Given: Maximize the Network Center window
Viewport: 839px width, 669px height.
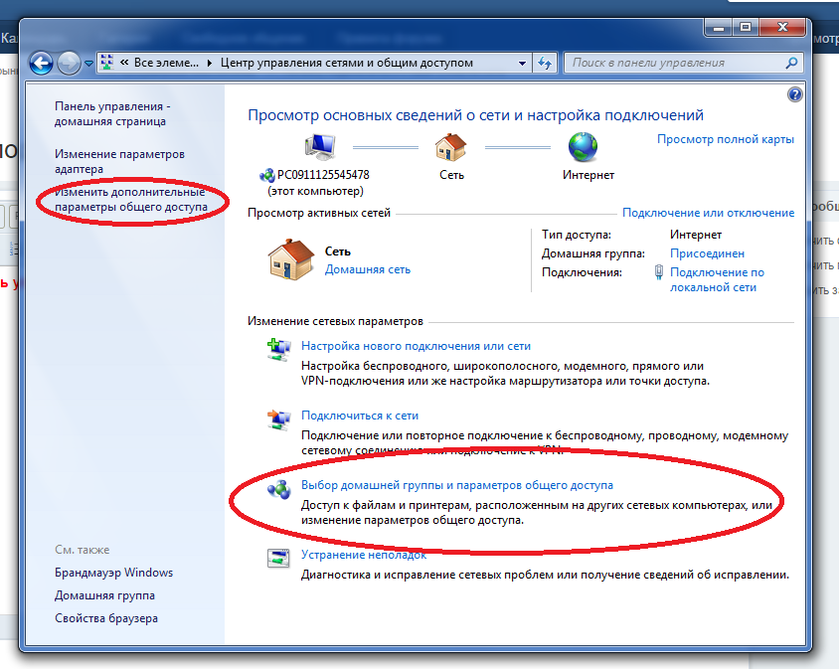Looking at the screenshot, I should pos(746,27).
